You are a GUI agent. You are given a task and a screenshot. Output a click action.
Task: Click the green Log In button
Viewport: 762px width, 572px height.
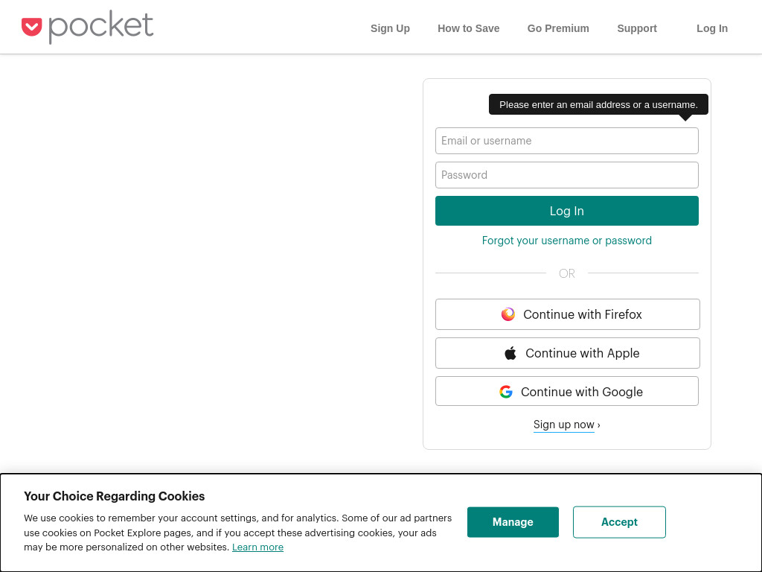coord(566,211)
